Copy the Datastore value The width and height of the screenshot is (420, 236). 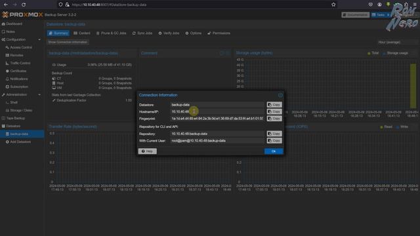coord(274,105)
